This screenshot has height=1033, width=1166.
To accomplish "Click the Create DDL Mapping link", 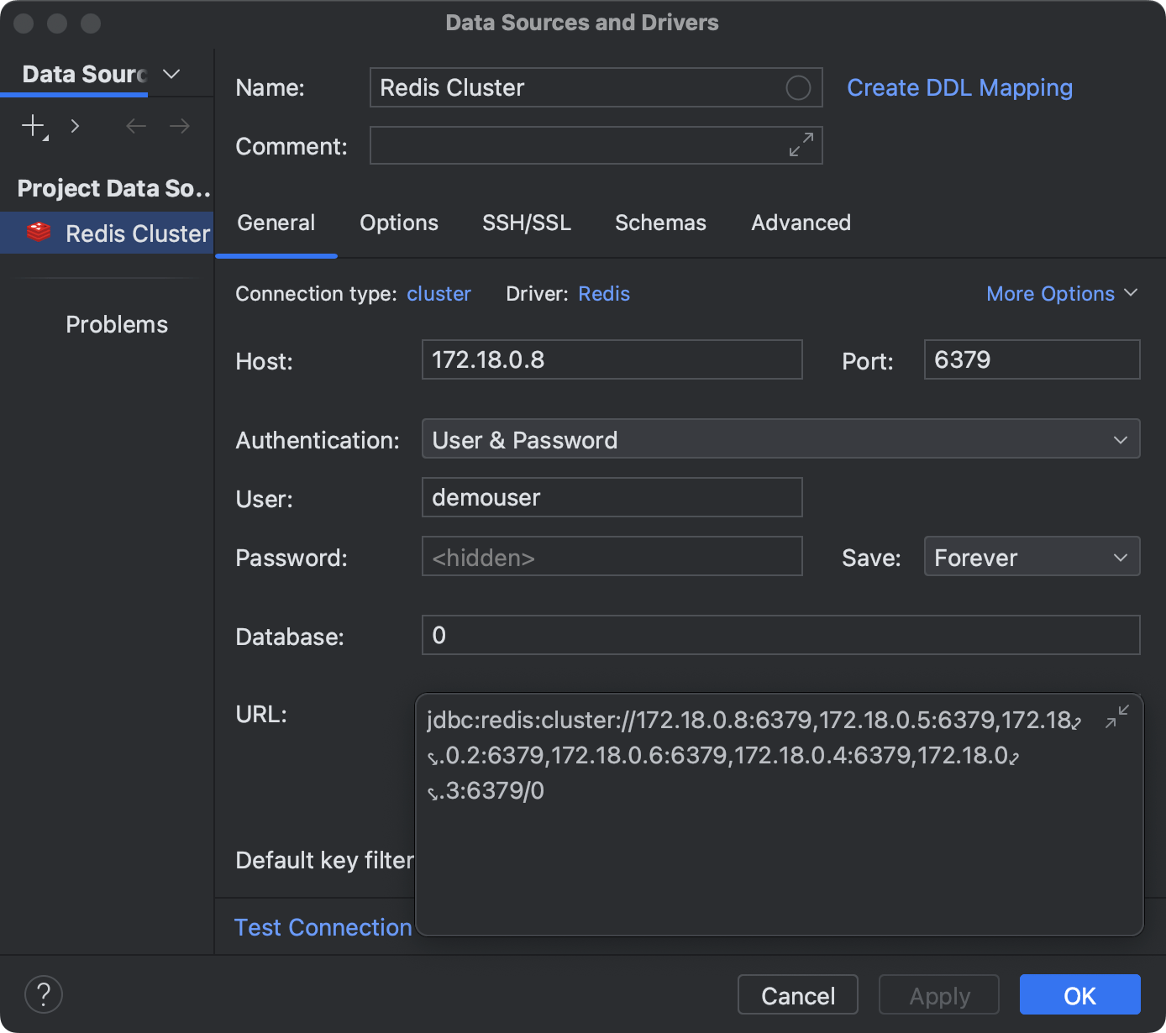I will (x=959, y=87).
